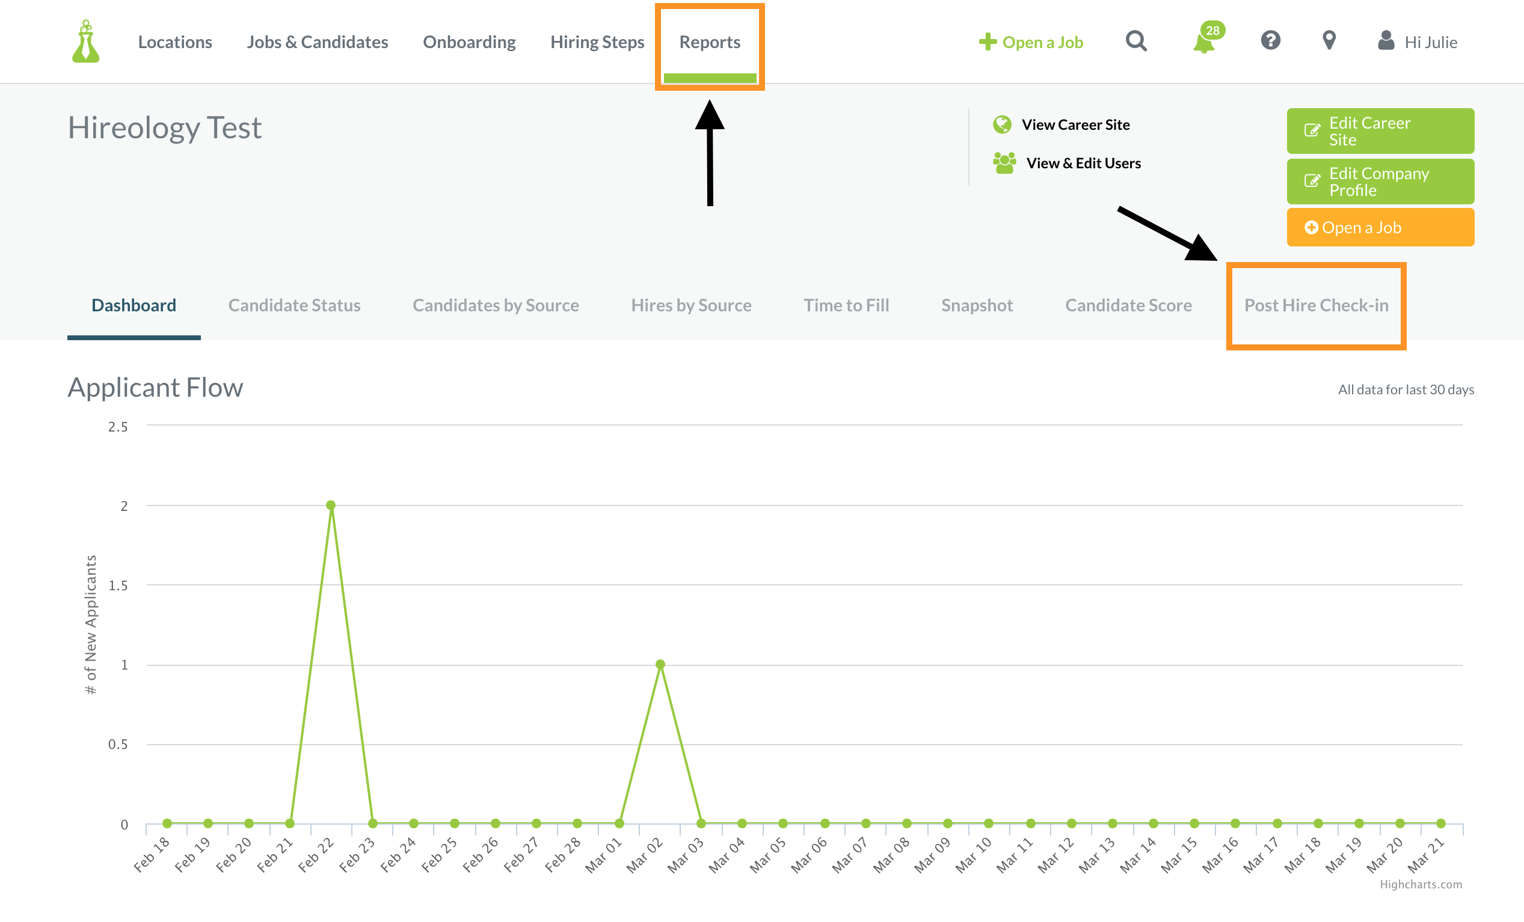The width and height of the screenshot is (1524, 922).
Task: Click the All data for last 30 days text
Action: click(1406, 389)
